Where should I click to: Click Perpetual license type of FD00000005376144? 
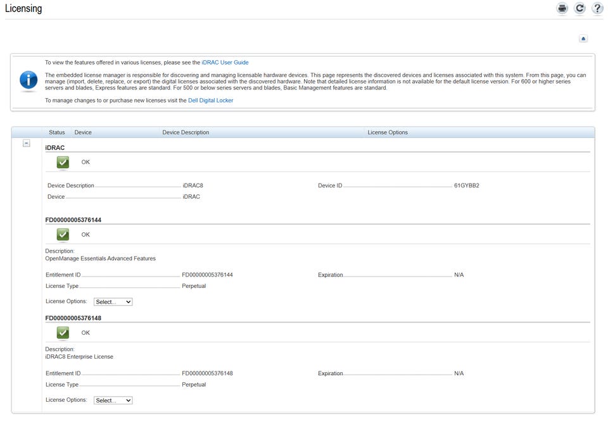pyautogui.click(x=194, y=286)
